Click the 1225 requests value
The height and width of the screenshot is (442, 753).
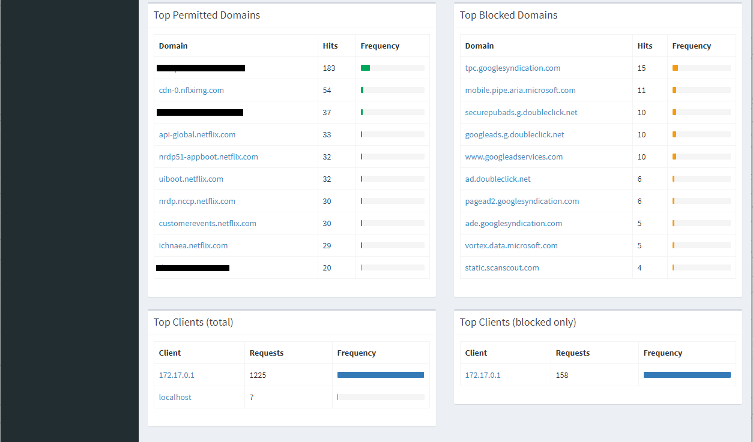[x=258, y=375]
